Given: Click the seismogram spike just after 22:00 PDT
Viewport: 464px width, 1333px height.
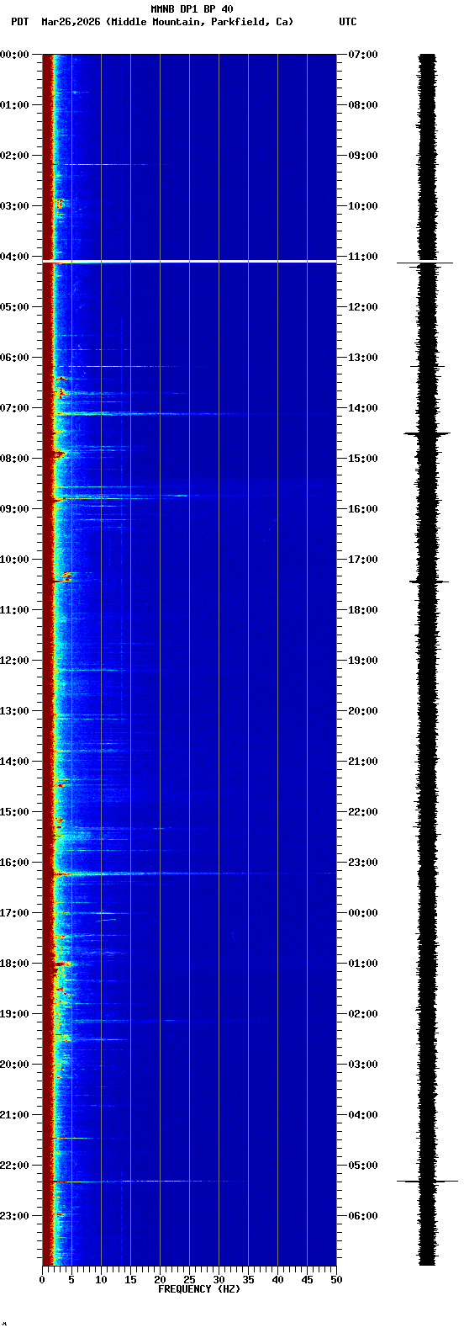Looking at the screenshot, I should [x=427, y=1182].
